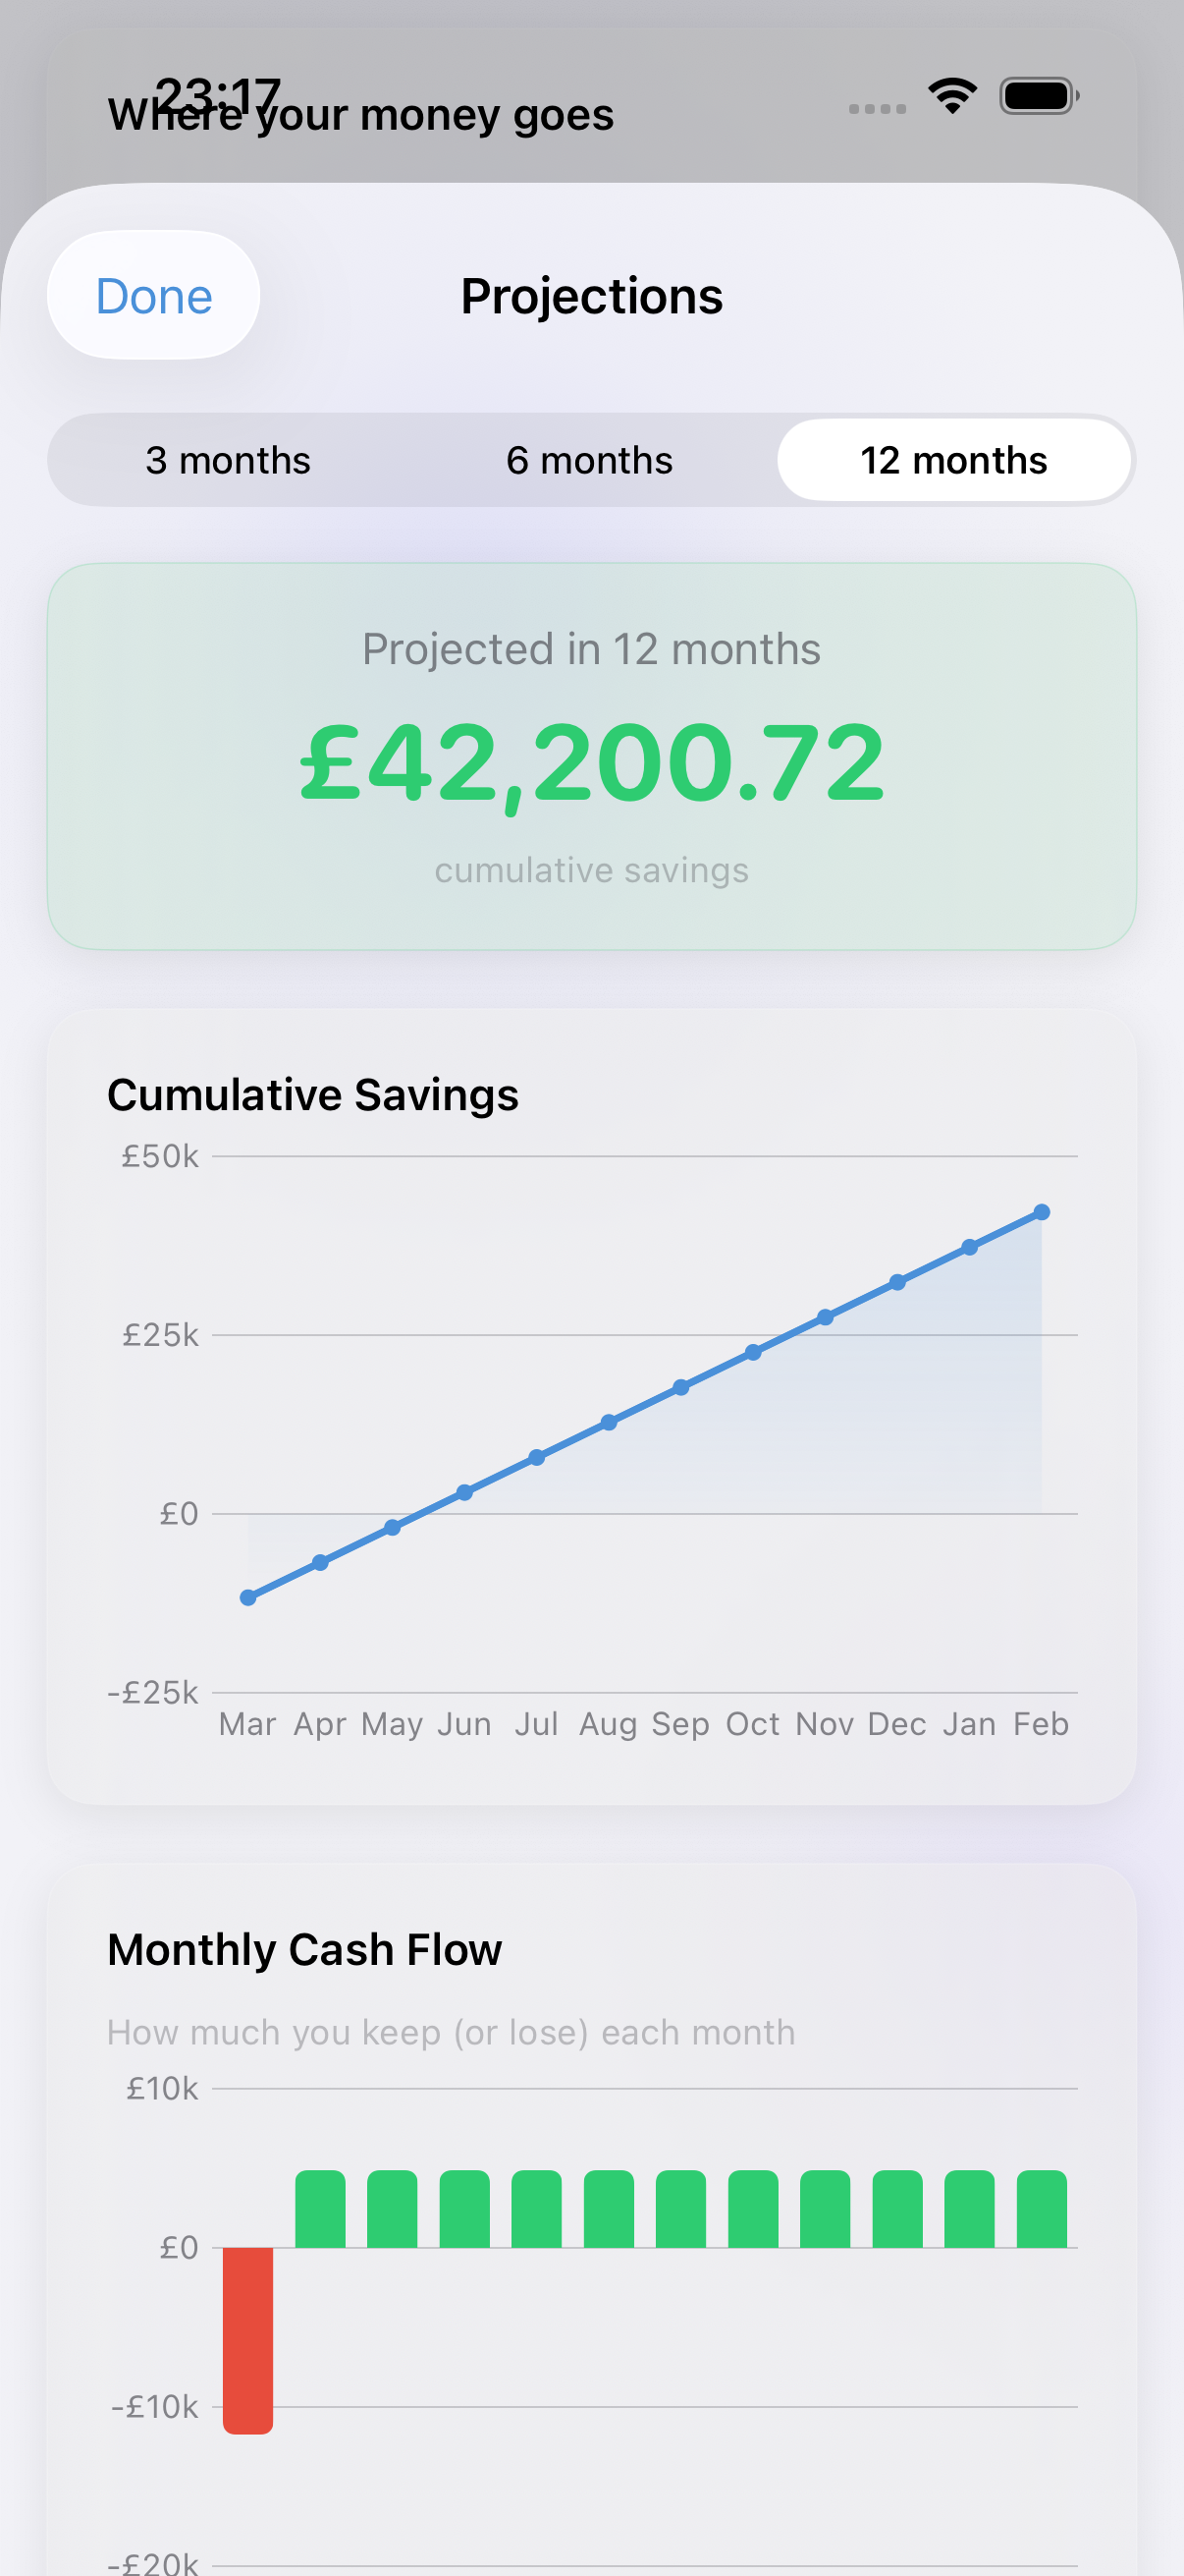Tap the 'How much you keep' subtitle
Screen dimensions: 1184x2576
tap(451, 2032)
